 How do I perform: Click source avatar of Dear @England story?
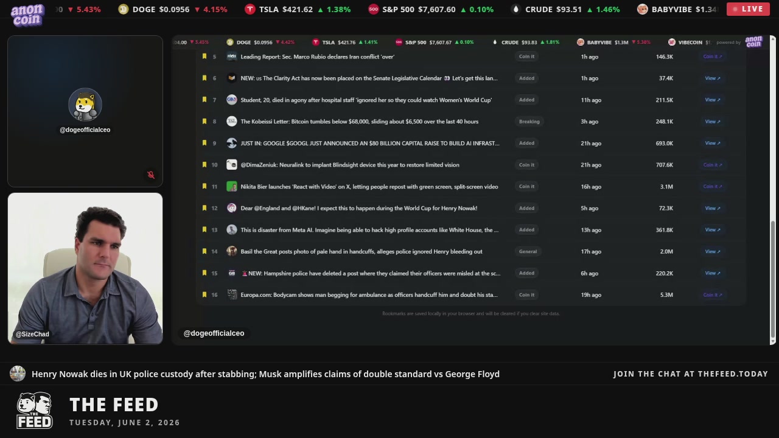pos(232,208)
